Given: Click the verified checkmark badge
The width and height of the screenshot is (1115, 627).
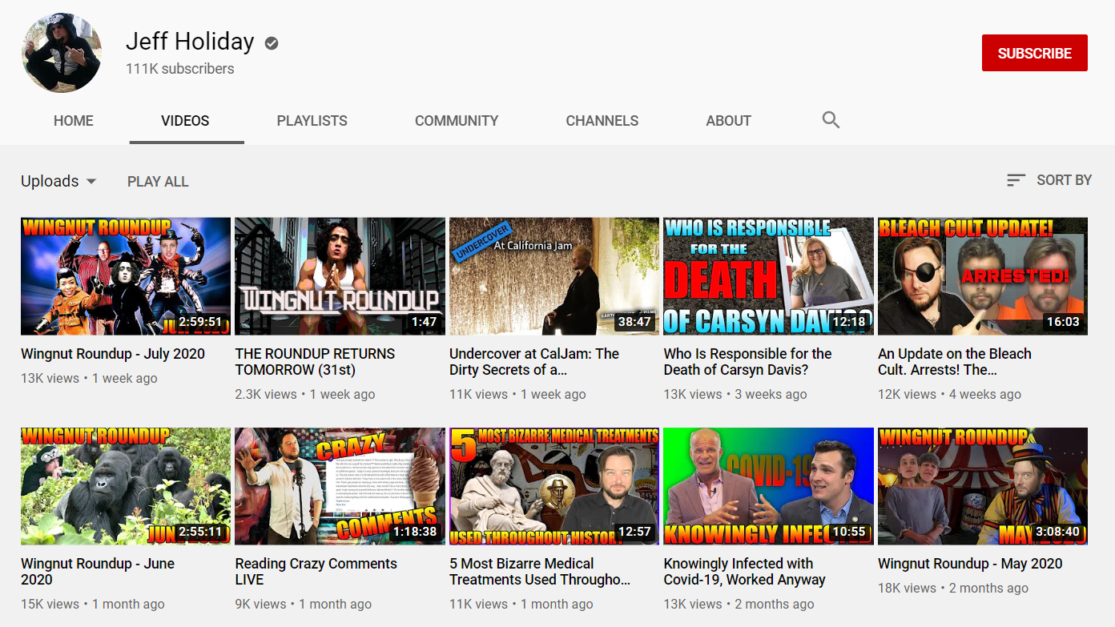Looking at the screenshot, I should (272, 43).
